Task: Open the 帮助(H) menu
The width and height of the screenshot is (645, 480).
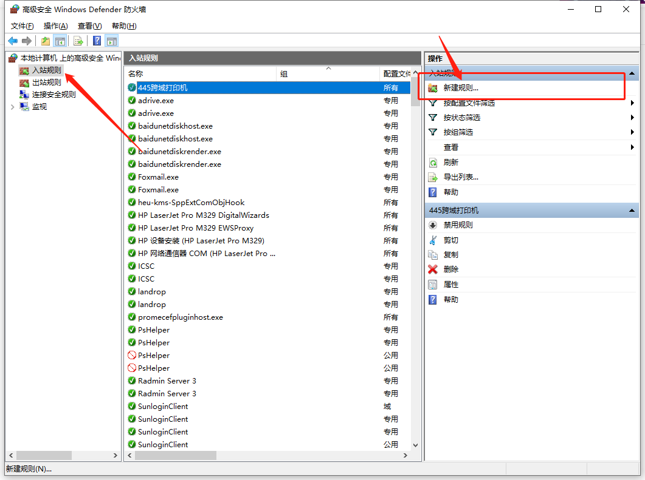Action: (124, 26)
